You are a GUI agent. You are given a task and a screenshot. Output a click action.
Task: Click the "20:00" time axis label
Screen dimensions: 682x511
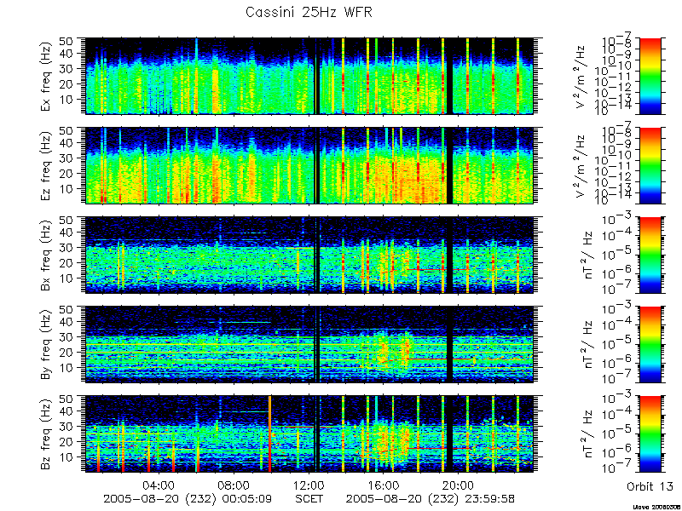pyautogui.click(x=459, y=485)
